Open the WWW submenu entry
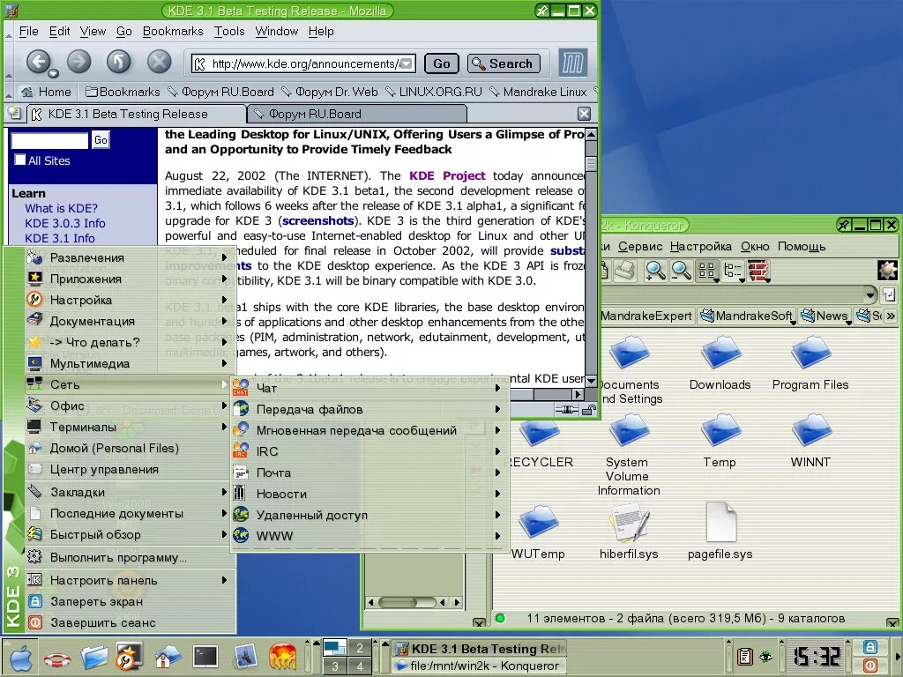Screen dimensions: 903x677 pos(369,536)
